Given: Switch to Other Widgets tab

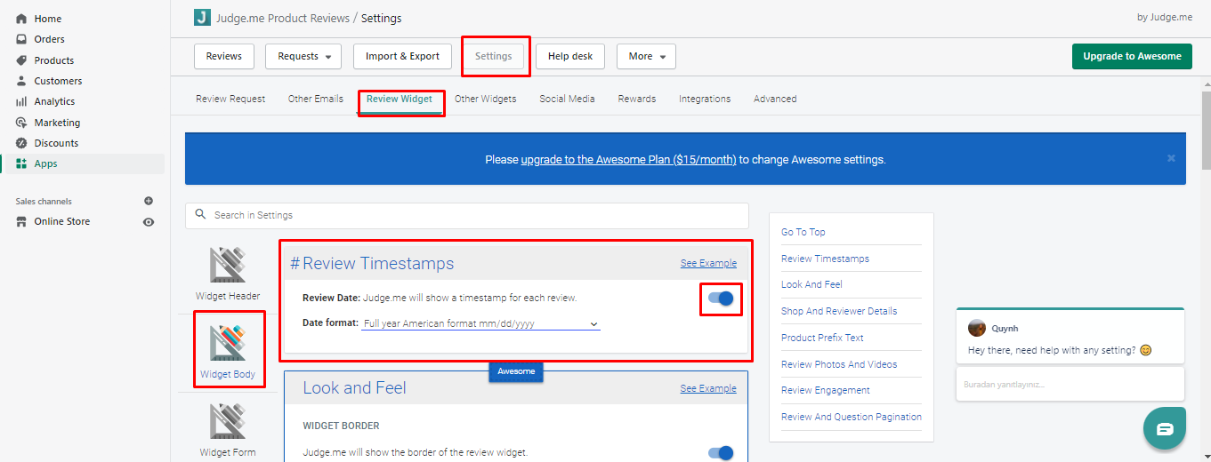Looking at the screenshot, I should pos(486,99).
